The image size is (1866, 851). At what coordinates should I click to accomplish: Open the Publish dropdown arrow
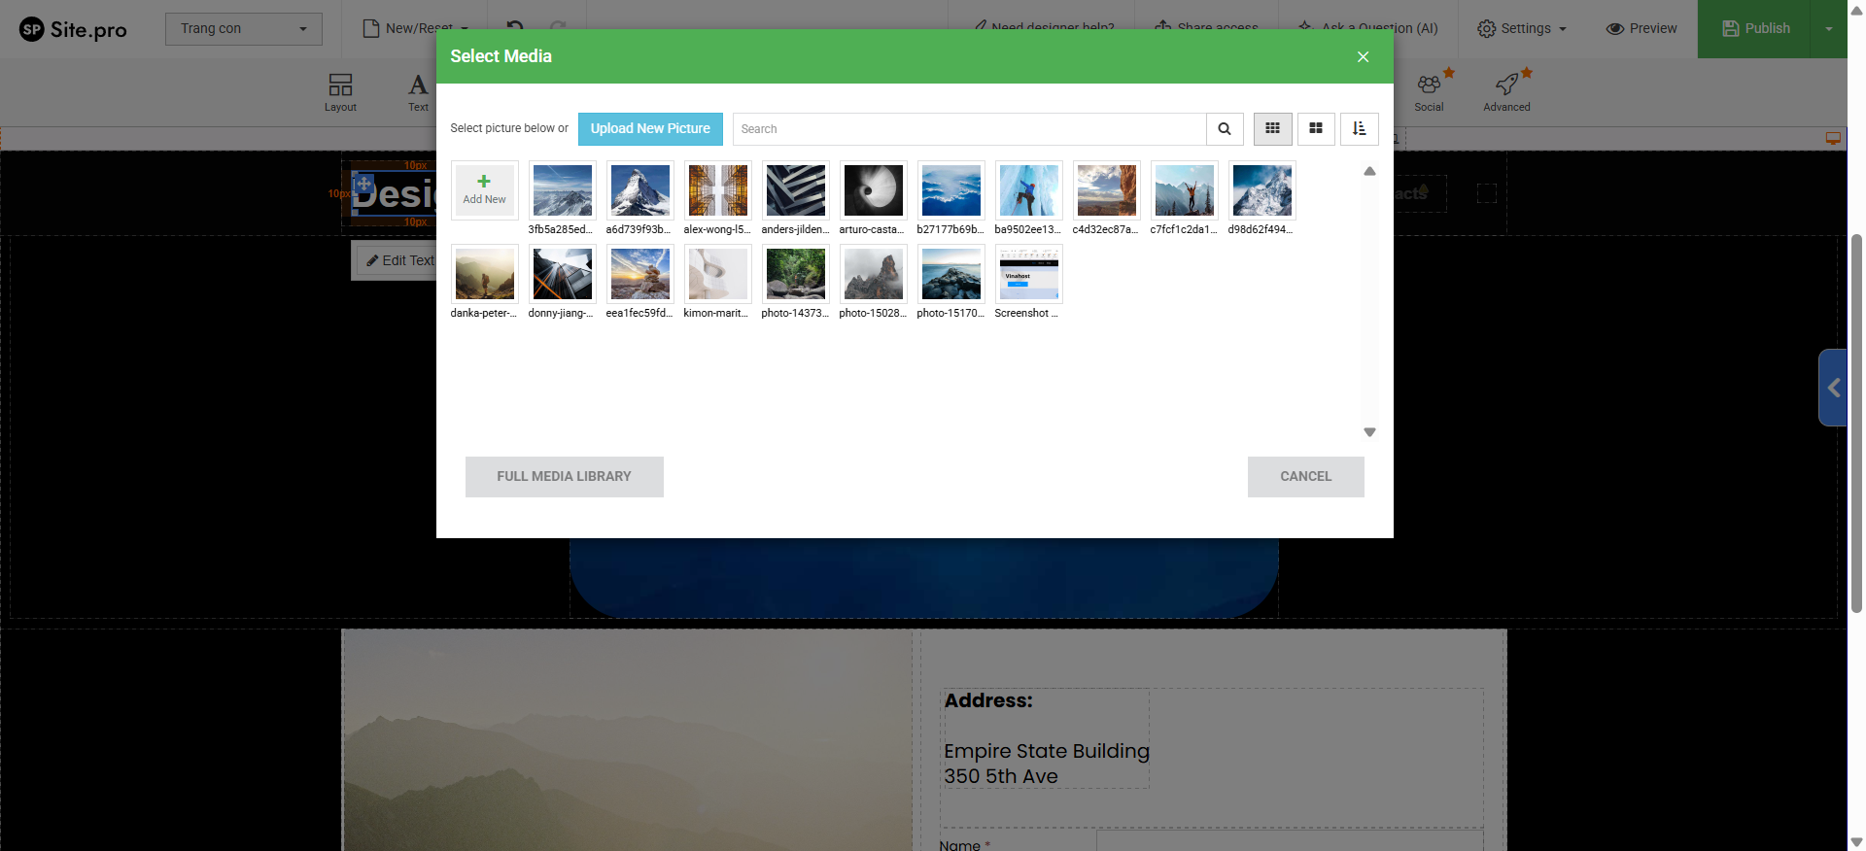(x=1828, y=29)
